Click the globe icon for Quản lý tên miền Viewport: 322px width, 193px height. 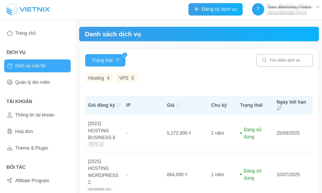tap(10, 82)
